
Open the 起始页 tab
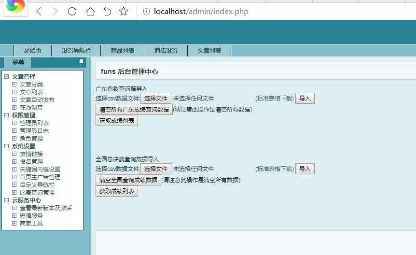[33, 50]
